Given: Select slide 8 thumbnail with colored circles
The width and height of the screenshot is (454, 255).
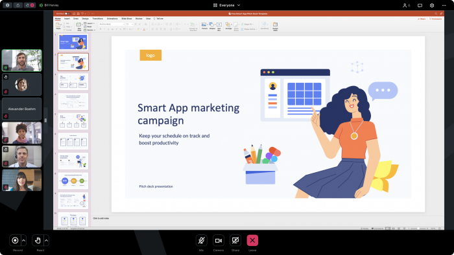Looking at the screenshot, I should 73,181.
